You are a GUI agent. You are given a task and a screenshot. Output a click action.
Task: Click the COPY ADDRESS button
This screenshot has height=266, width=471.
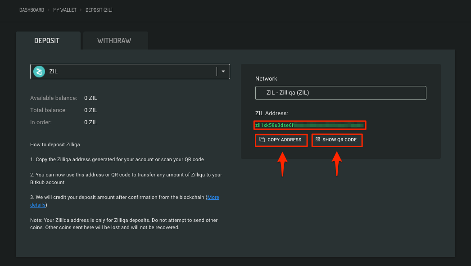[281, 140]
